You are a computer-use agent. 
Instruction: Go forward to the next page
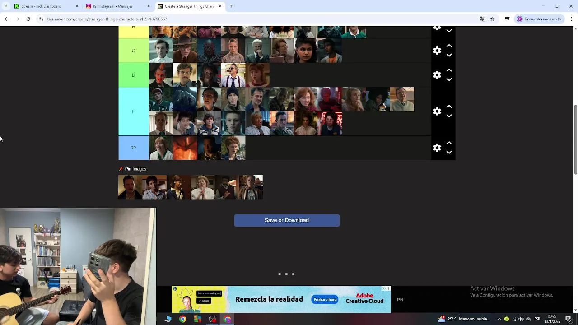tap(17, 19)
